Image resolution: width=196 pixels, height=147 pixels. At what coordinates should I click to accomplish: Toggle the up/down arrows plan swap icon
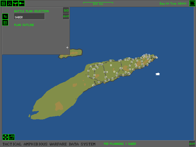(5, 17)
